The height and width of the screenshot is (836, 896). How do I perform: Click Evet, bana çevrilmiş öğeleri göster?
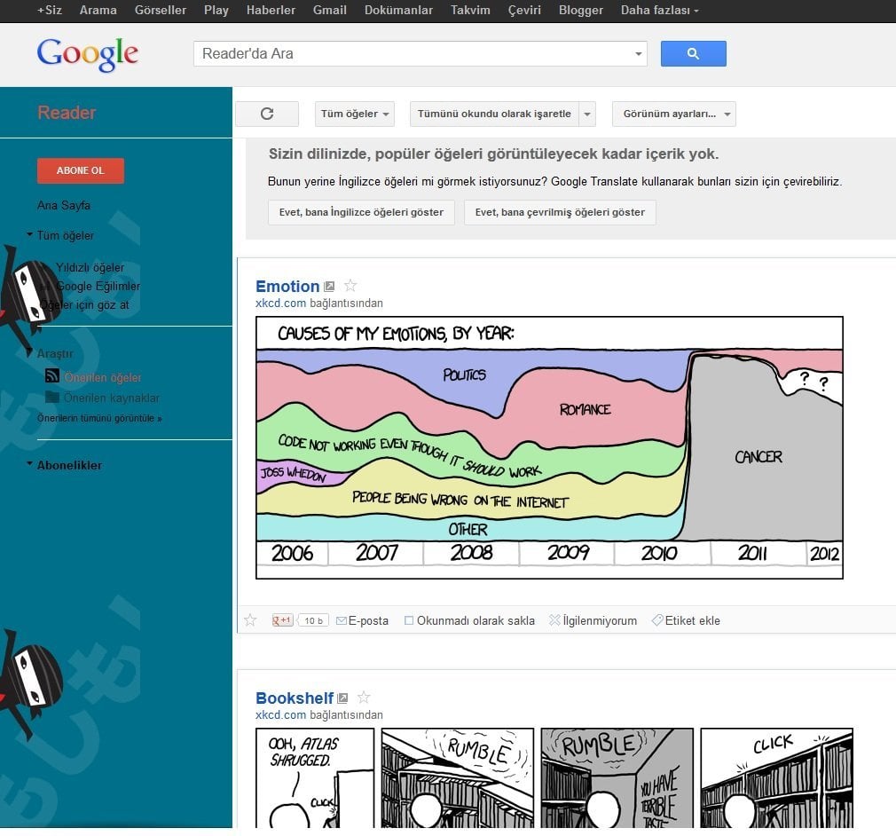(560, 212)
